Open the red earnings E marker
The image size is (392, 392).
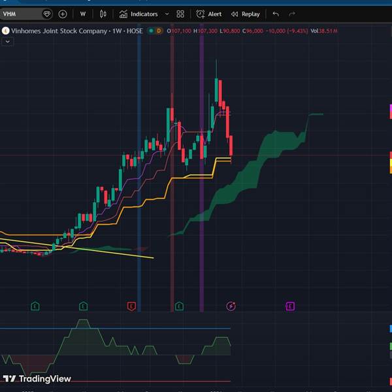[x=131, y=306]
